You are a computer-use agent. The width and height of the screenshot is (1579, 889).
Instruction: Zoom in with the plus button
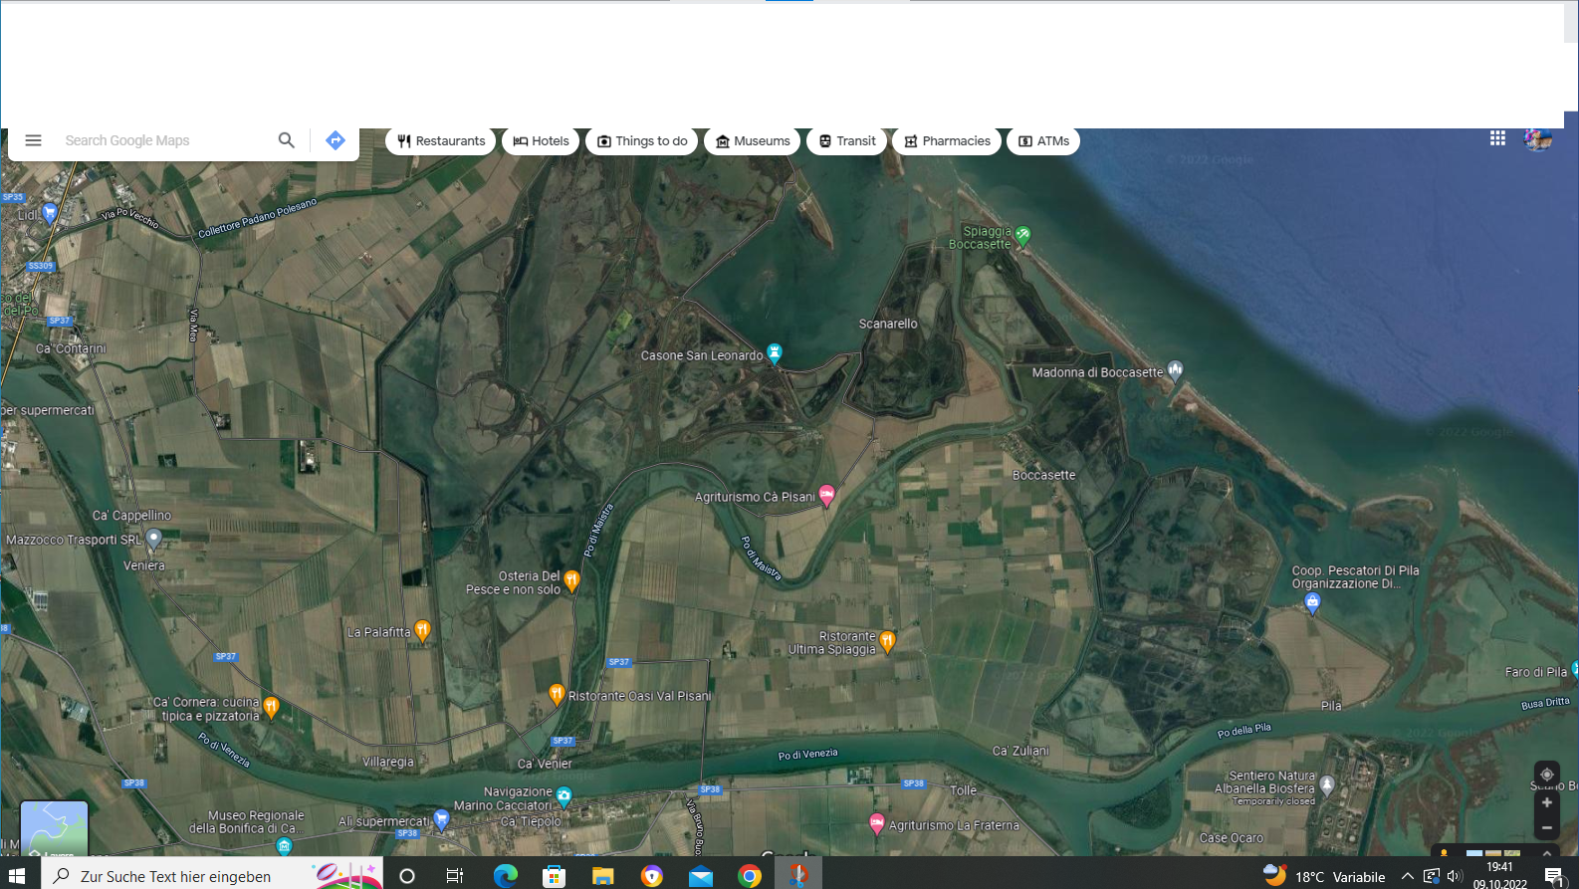[1546, 802]
